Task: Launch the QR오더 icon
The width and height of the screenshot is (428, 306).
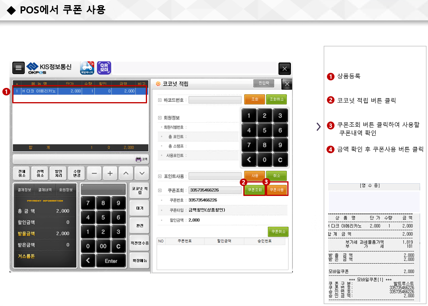Action: point(104,68)
